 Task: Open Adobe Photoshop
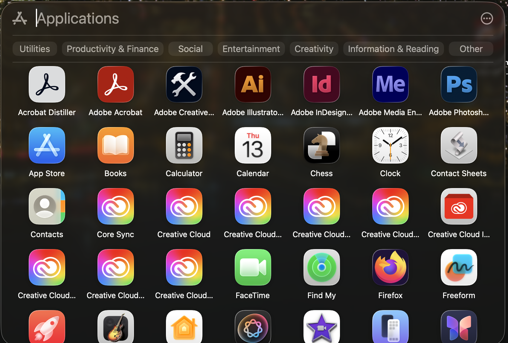point(459,84)
